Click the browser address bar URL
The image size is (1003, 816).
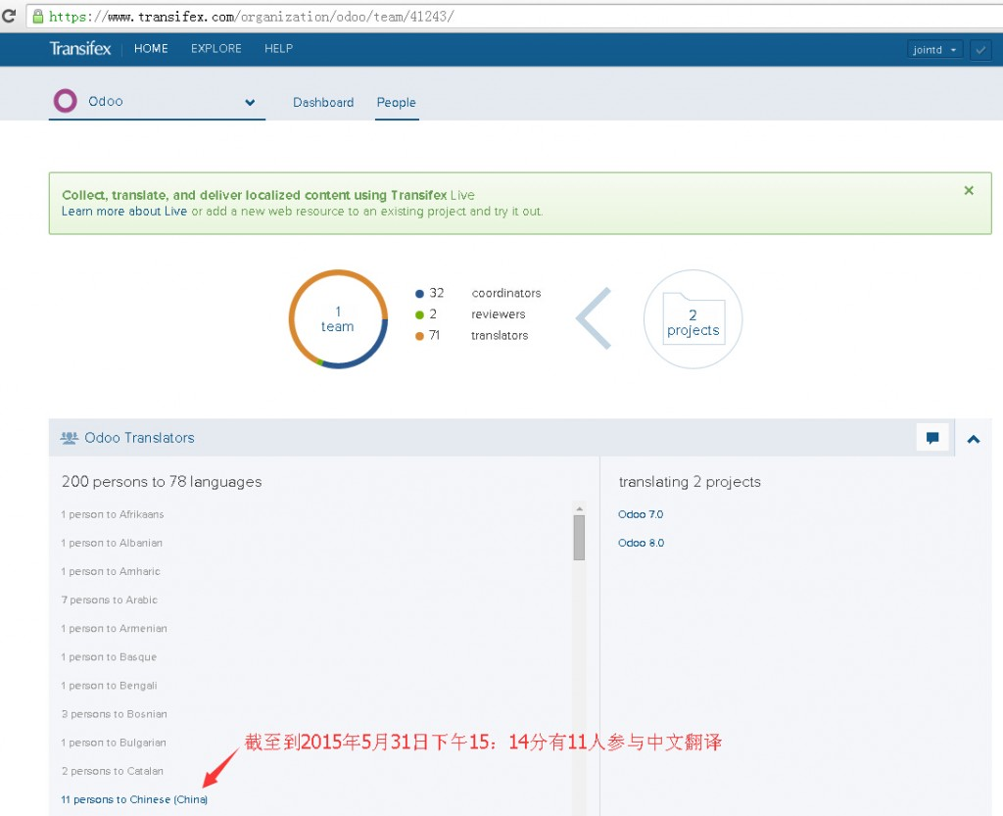(251, 16)
